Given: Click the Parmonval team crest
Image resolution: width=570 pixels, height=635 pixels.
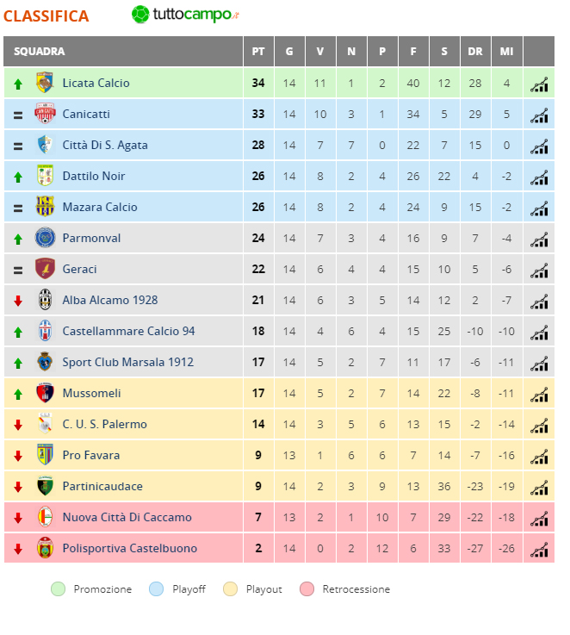Looking at the screenshot, I should coord(45,238).
